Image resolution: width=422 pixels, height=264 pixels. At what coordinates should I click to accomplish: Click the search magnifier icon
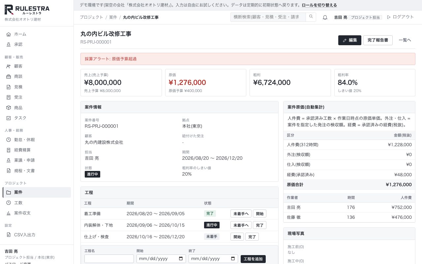[311, 17]
